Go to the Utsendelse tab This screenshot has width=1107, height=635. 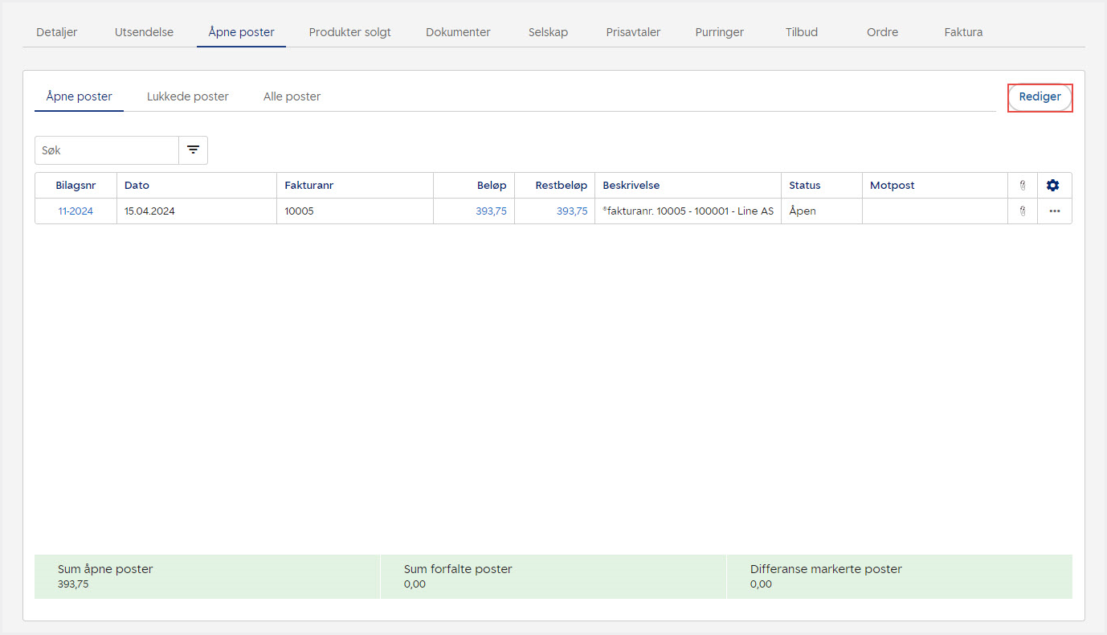pos(144,32)
